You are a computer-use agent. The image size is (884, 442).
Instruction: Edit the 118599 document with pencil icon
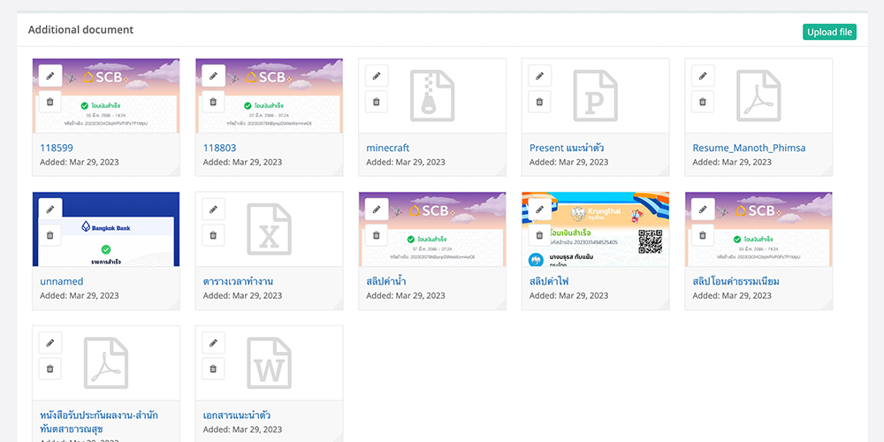(x=50, y=76)
